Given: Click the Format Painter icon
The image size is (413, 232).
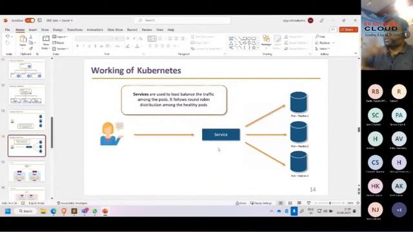Looking at the screenshot, I should [31, 49].
